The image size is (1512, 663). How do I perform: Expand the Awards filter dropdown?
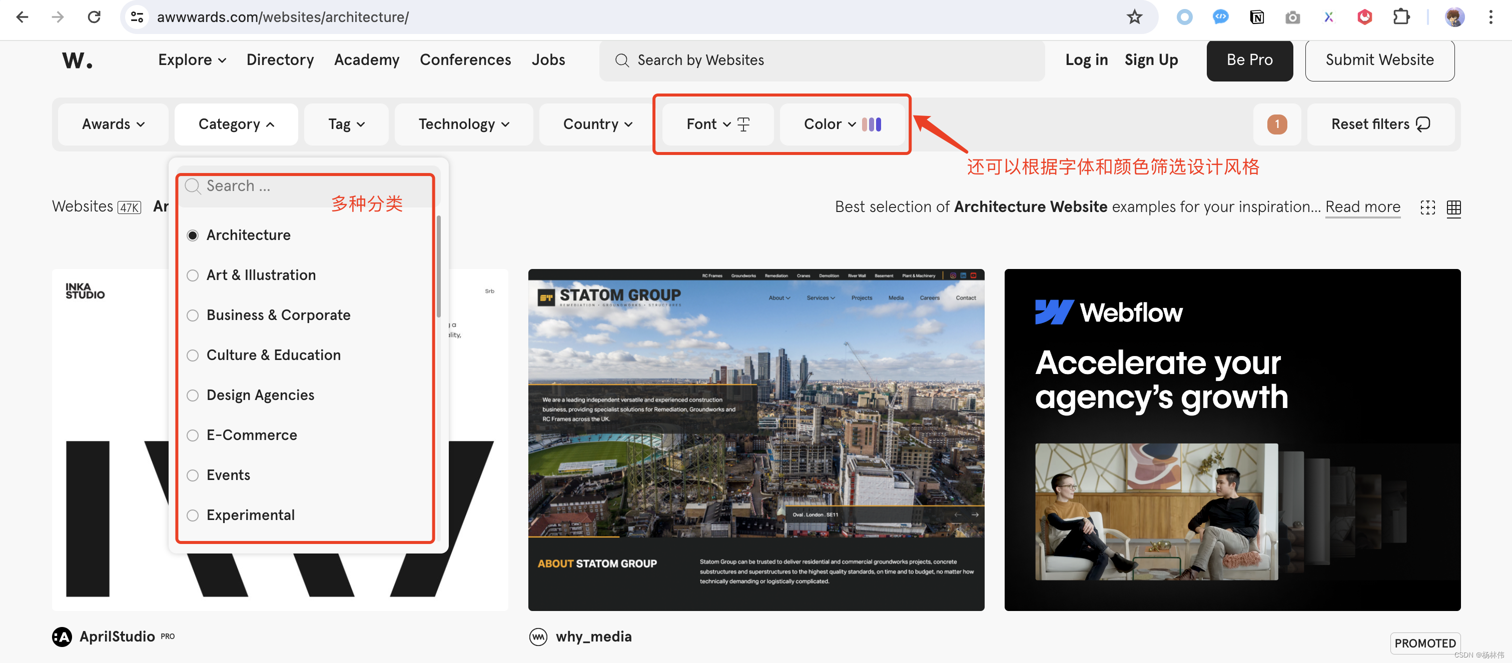pyautogui.click(x=113, y=124)
